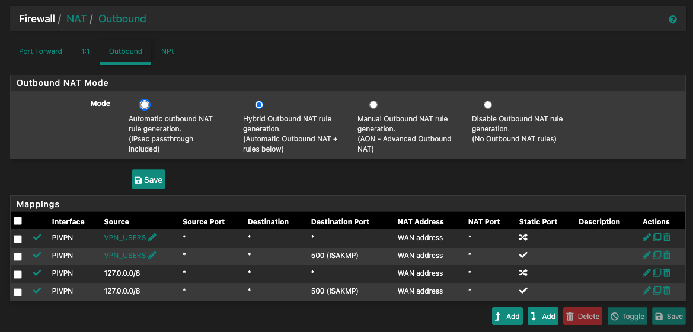Toggle enabled checkmark on first VPN_USERS rule
This screenshot has width=693, height=332.
37,237
